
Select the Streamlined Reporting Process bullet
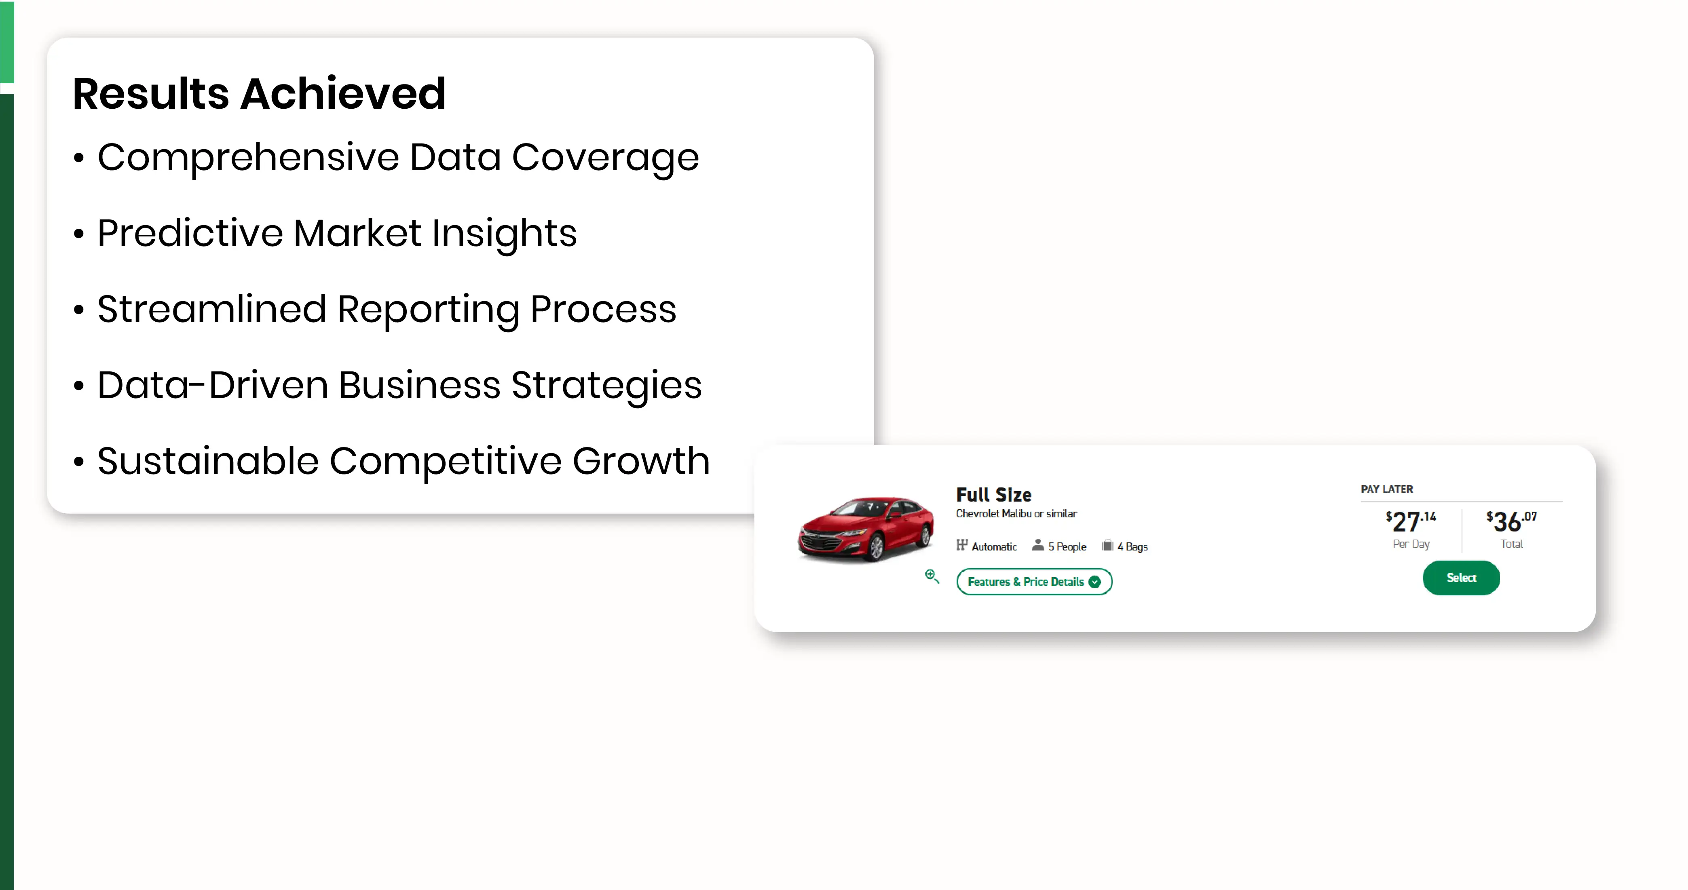[x=387, y=309]
